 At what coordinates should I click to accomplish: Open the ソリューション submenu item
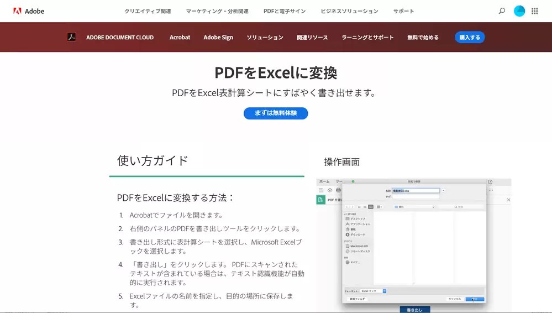(265, 38)
